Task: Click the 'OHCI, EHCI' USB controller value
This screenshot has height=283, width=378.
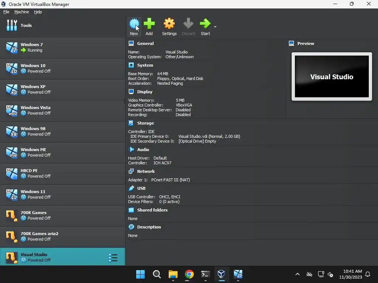Action: [x=169, y=197]
